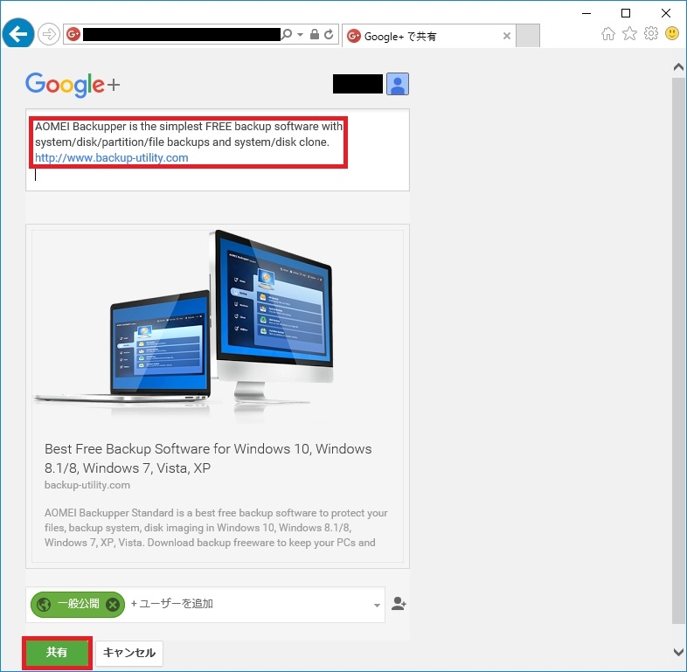Open a new tab button

pos(528,36)
